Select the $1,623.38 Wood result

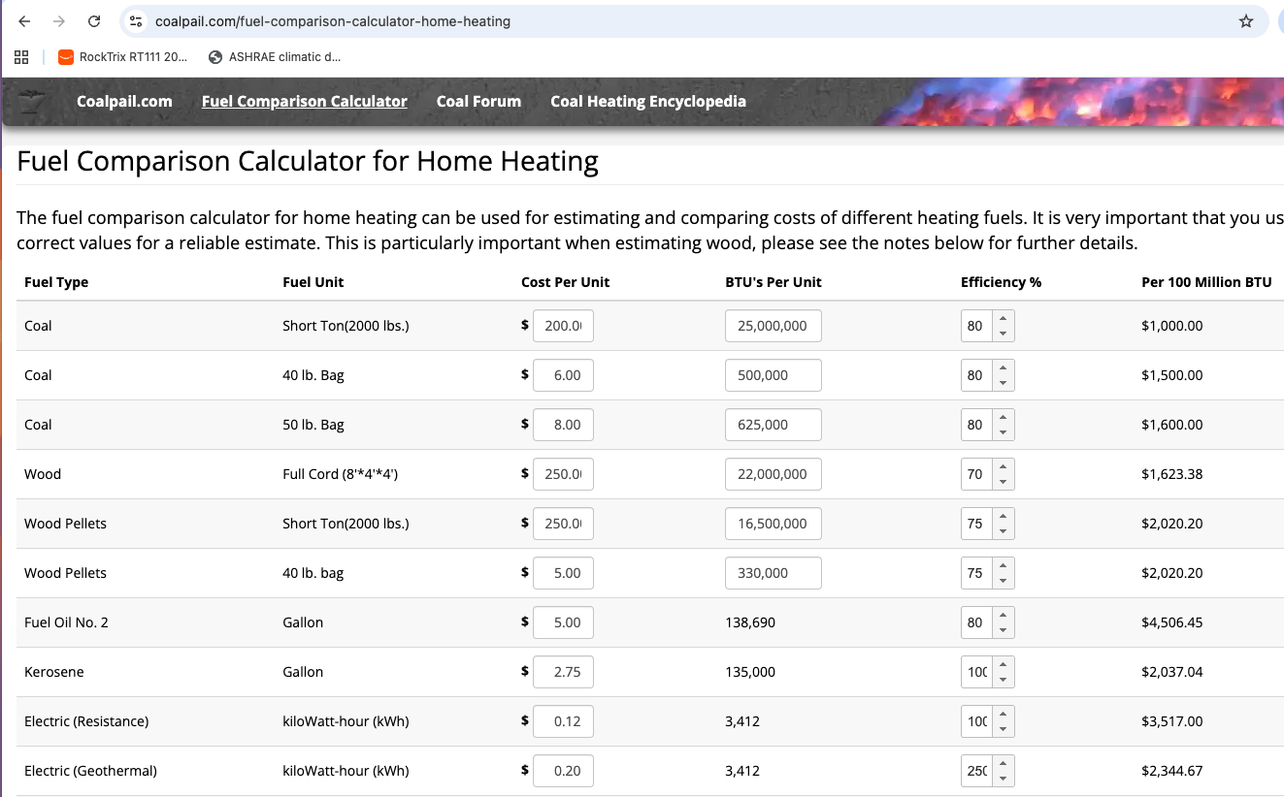coord(1172,474)
